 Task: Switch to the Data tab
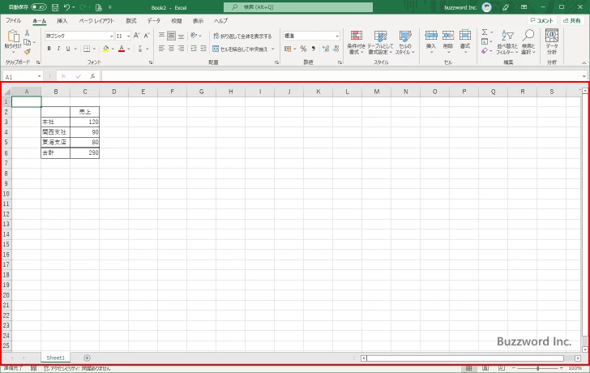click(153, 21)
